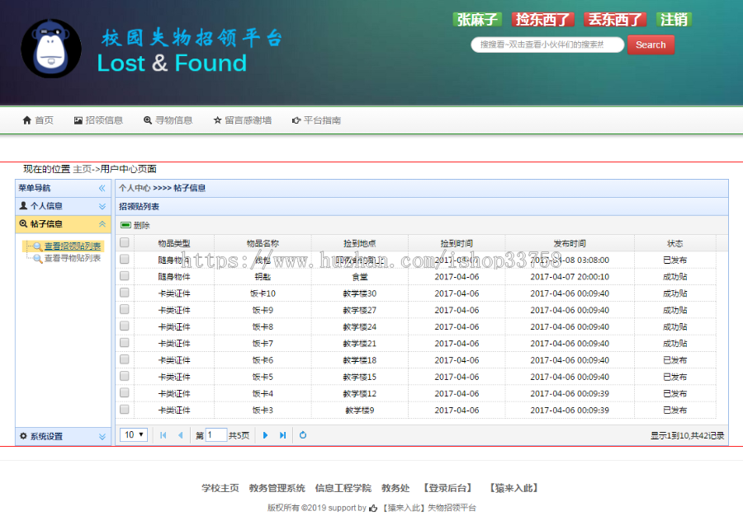Select the checkbox for 饭卡10
The height and width of the screenshot is (516, 743).
coord(125,293)
